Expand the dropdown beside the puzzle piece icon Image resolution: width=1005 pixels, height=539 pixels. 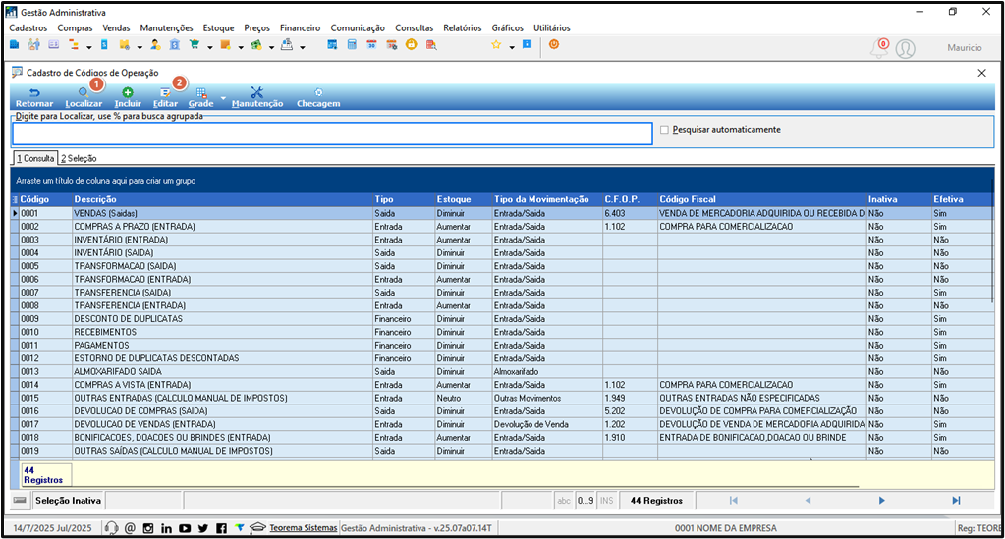point(140,47)
